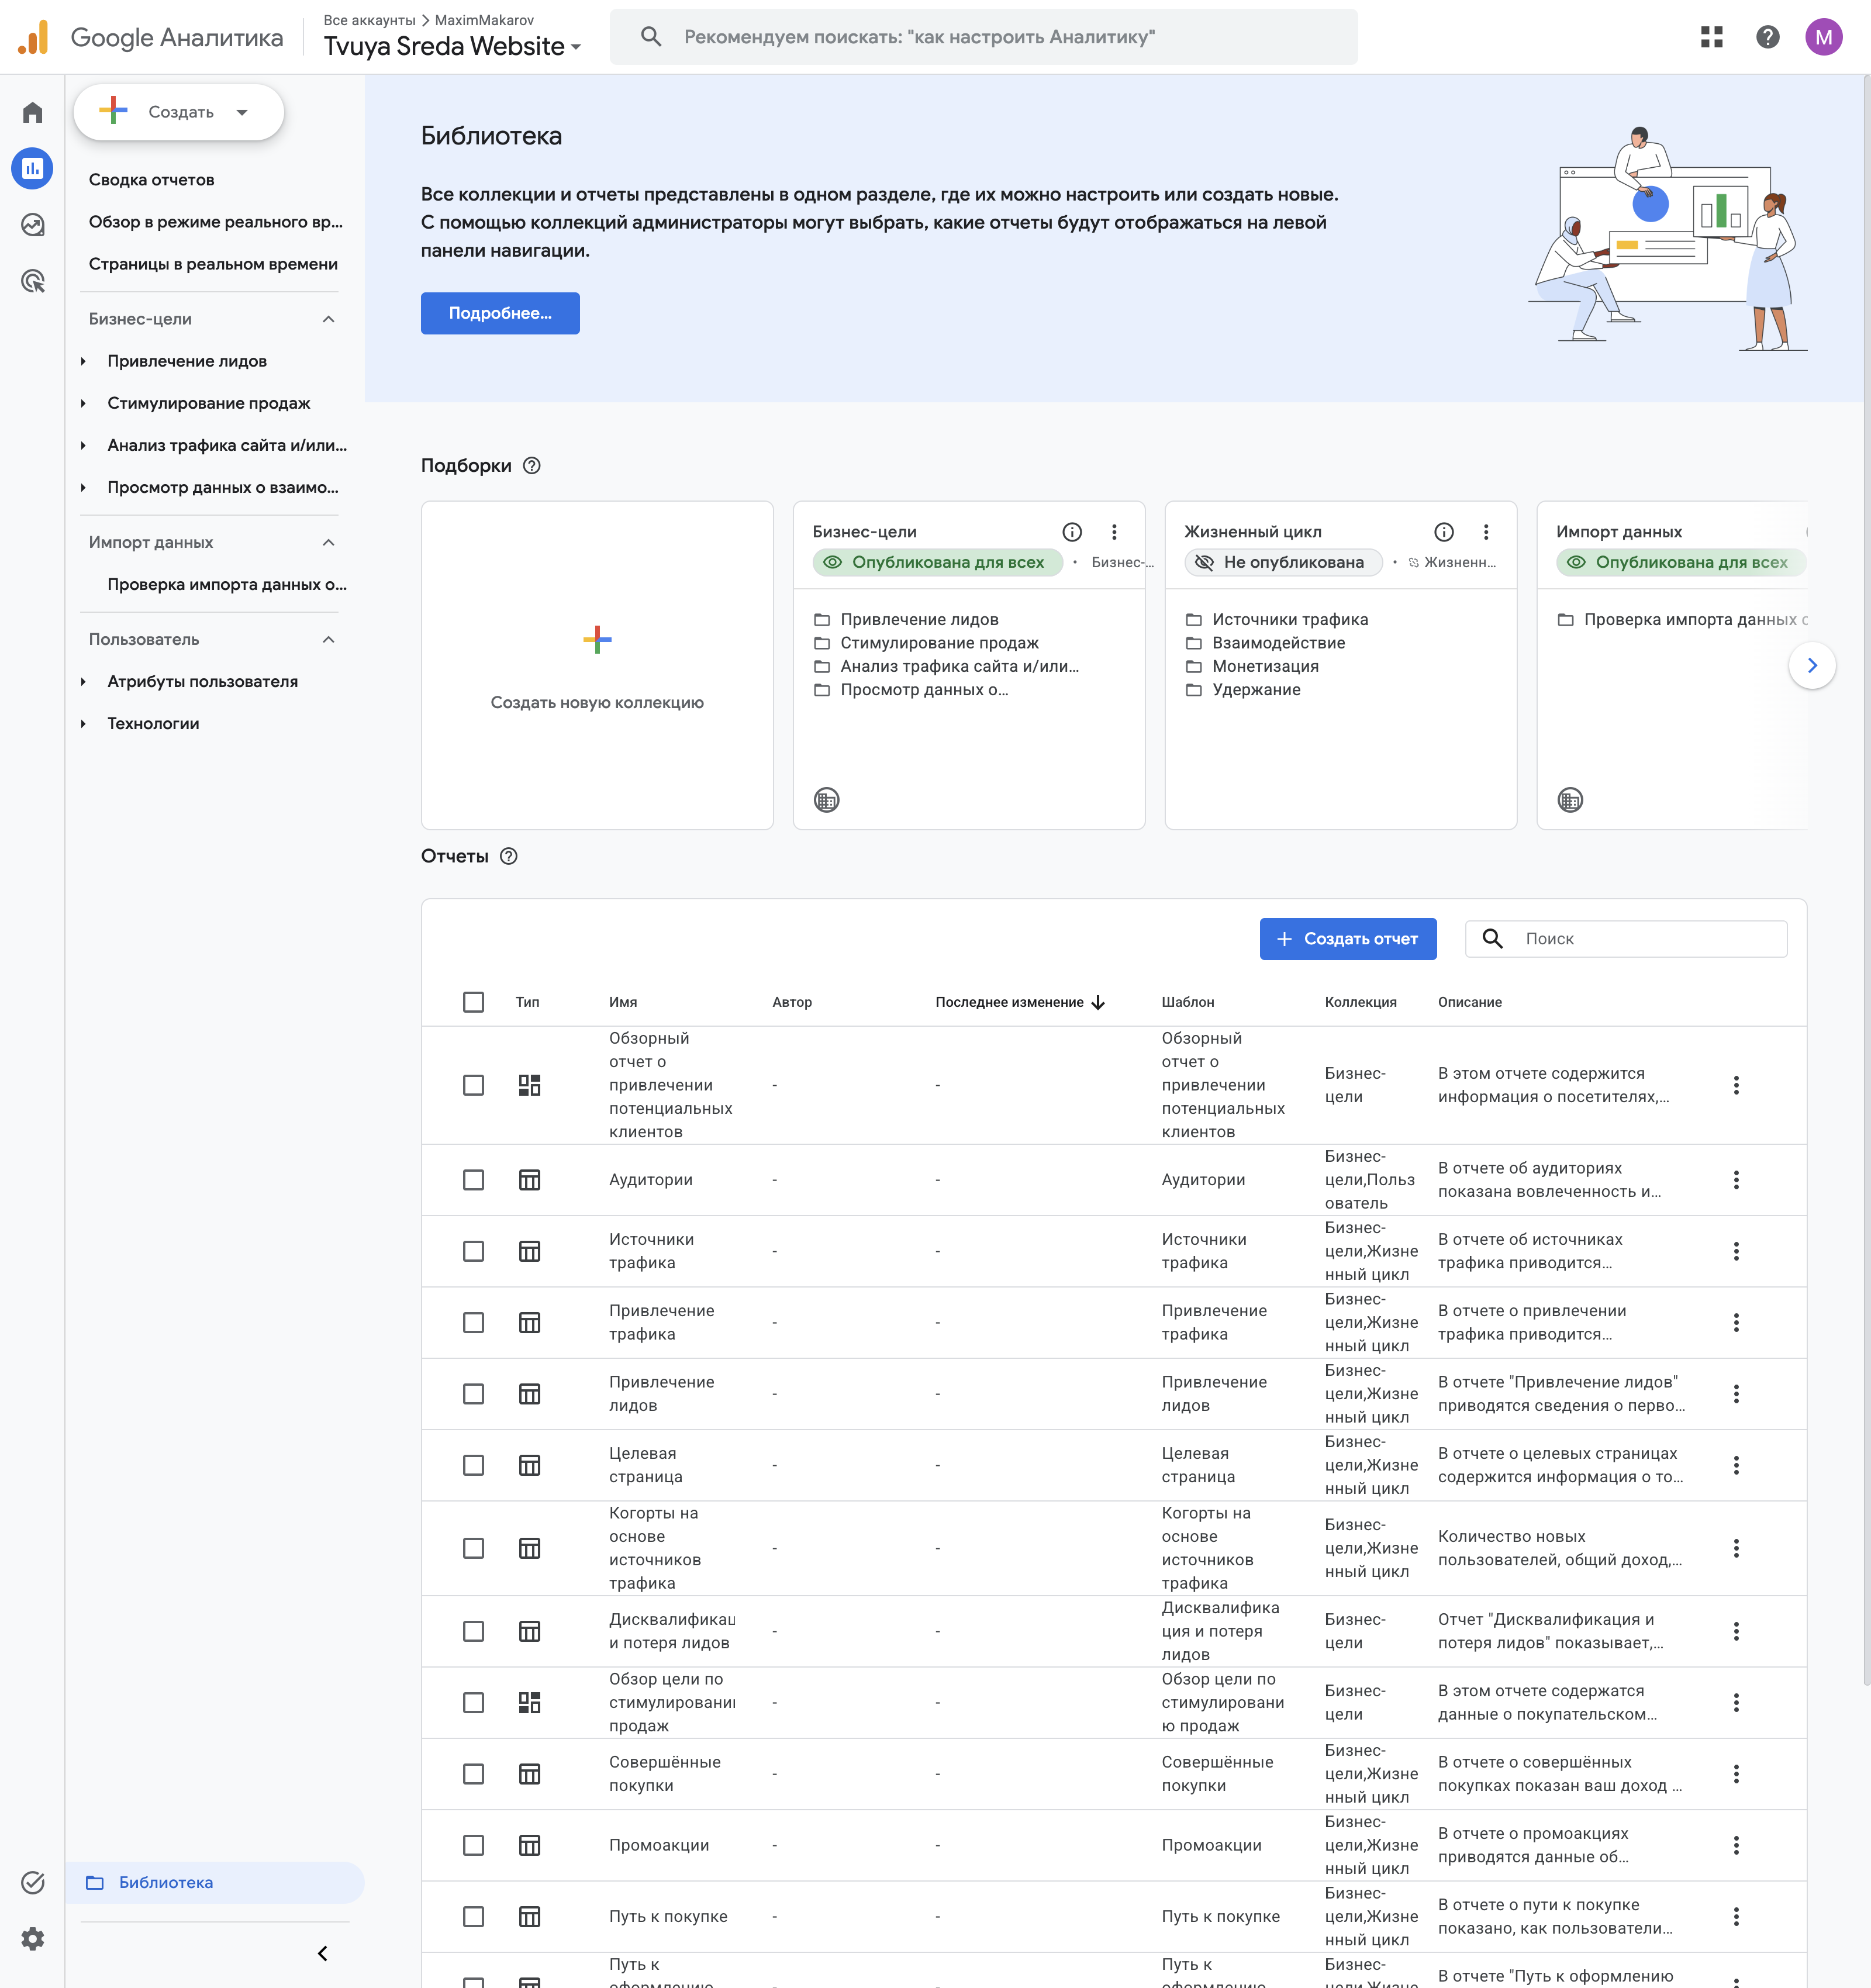Open the Reports icon in left rail
1871x1988 pixels.
pyautogui.click(x=33, y=168)
